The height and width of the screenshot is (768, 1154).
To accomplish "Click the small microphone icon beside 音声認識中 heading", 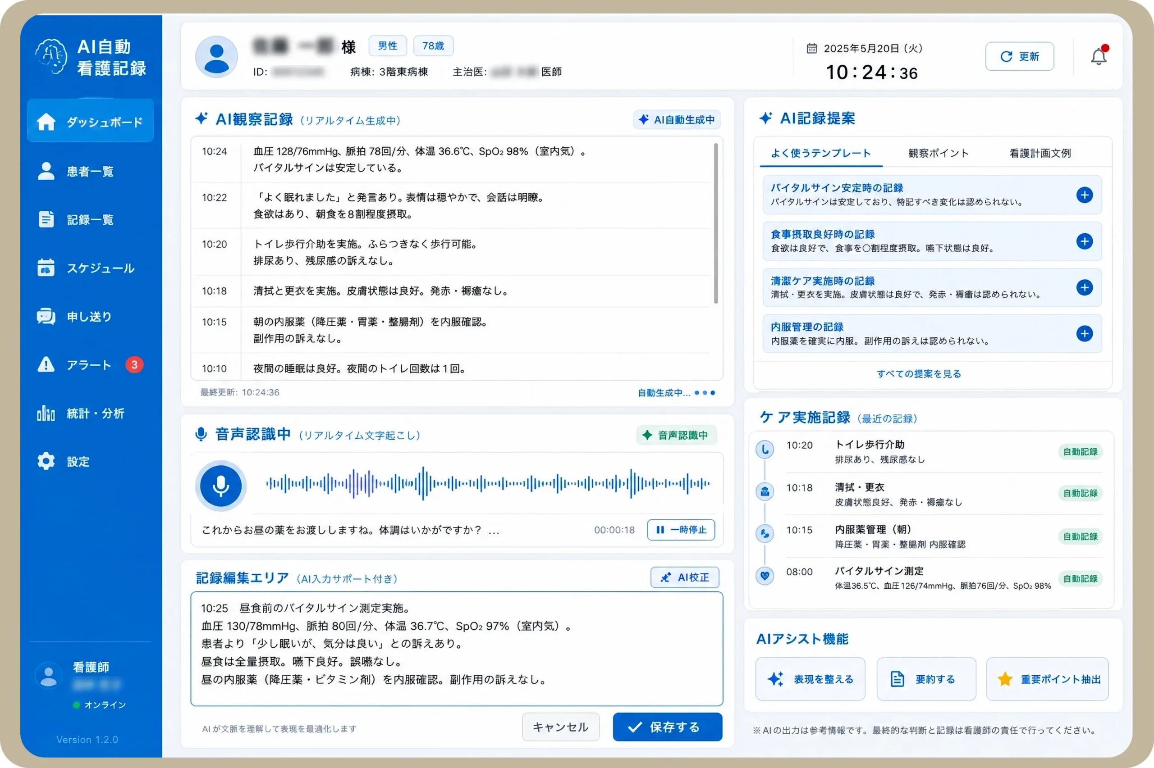I will point(201,434).
